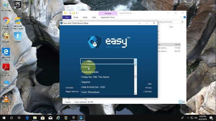The width and height of the screenshot is (216, 121).
Task: Open the Privacy link
Action: 148,88
